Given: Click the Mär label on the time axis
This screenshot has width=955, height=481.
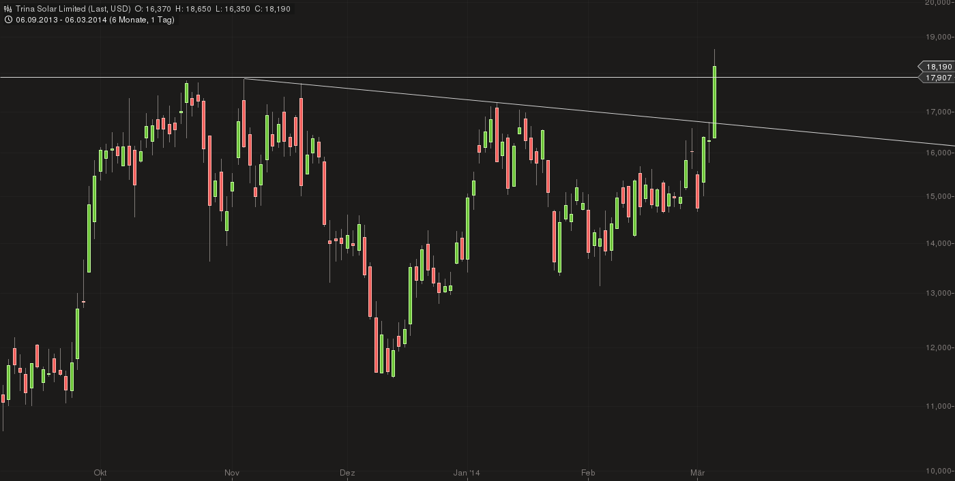Looking at the screenshot, I should [x=698, y=472].
